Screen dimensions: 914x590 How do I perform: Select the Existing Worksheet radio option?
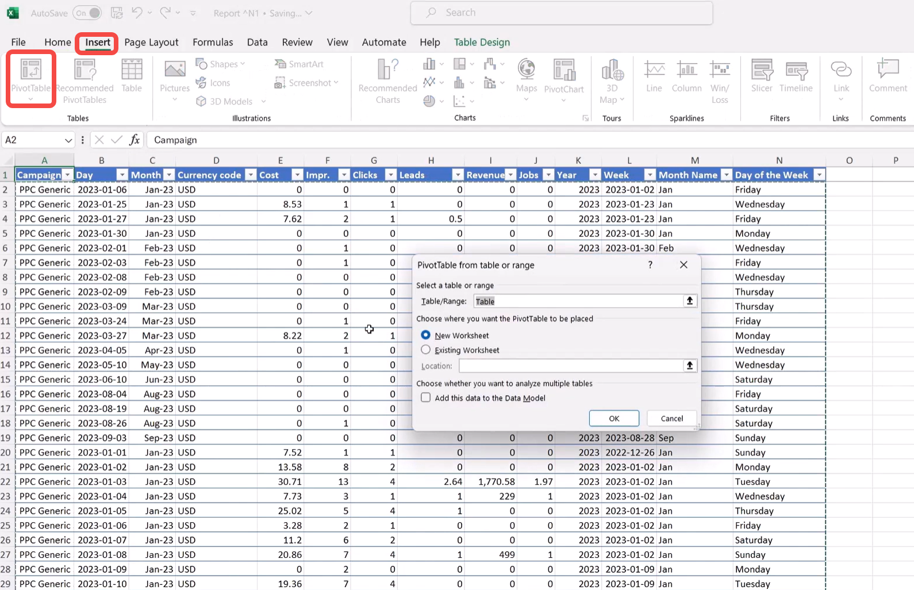tap(425, 350)
